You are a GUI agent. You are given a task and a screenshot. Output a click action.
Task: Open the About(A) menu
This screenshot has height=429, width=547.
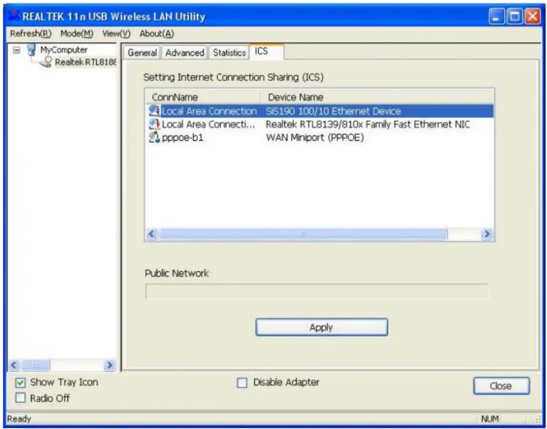pos(157,34)
